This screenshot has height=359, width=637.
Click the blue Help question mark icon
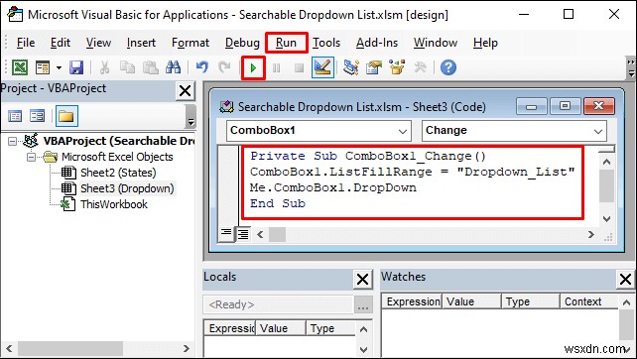click(x=448, y=67)
